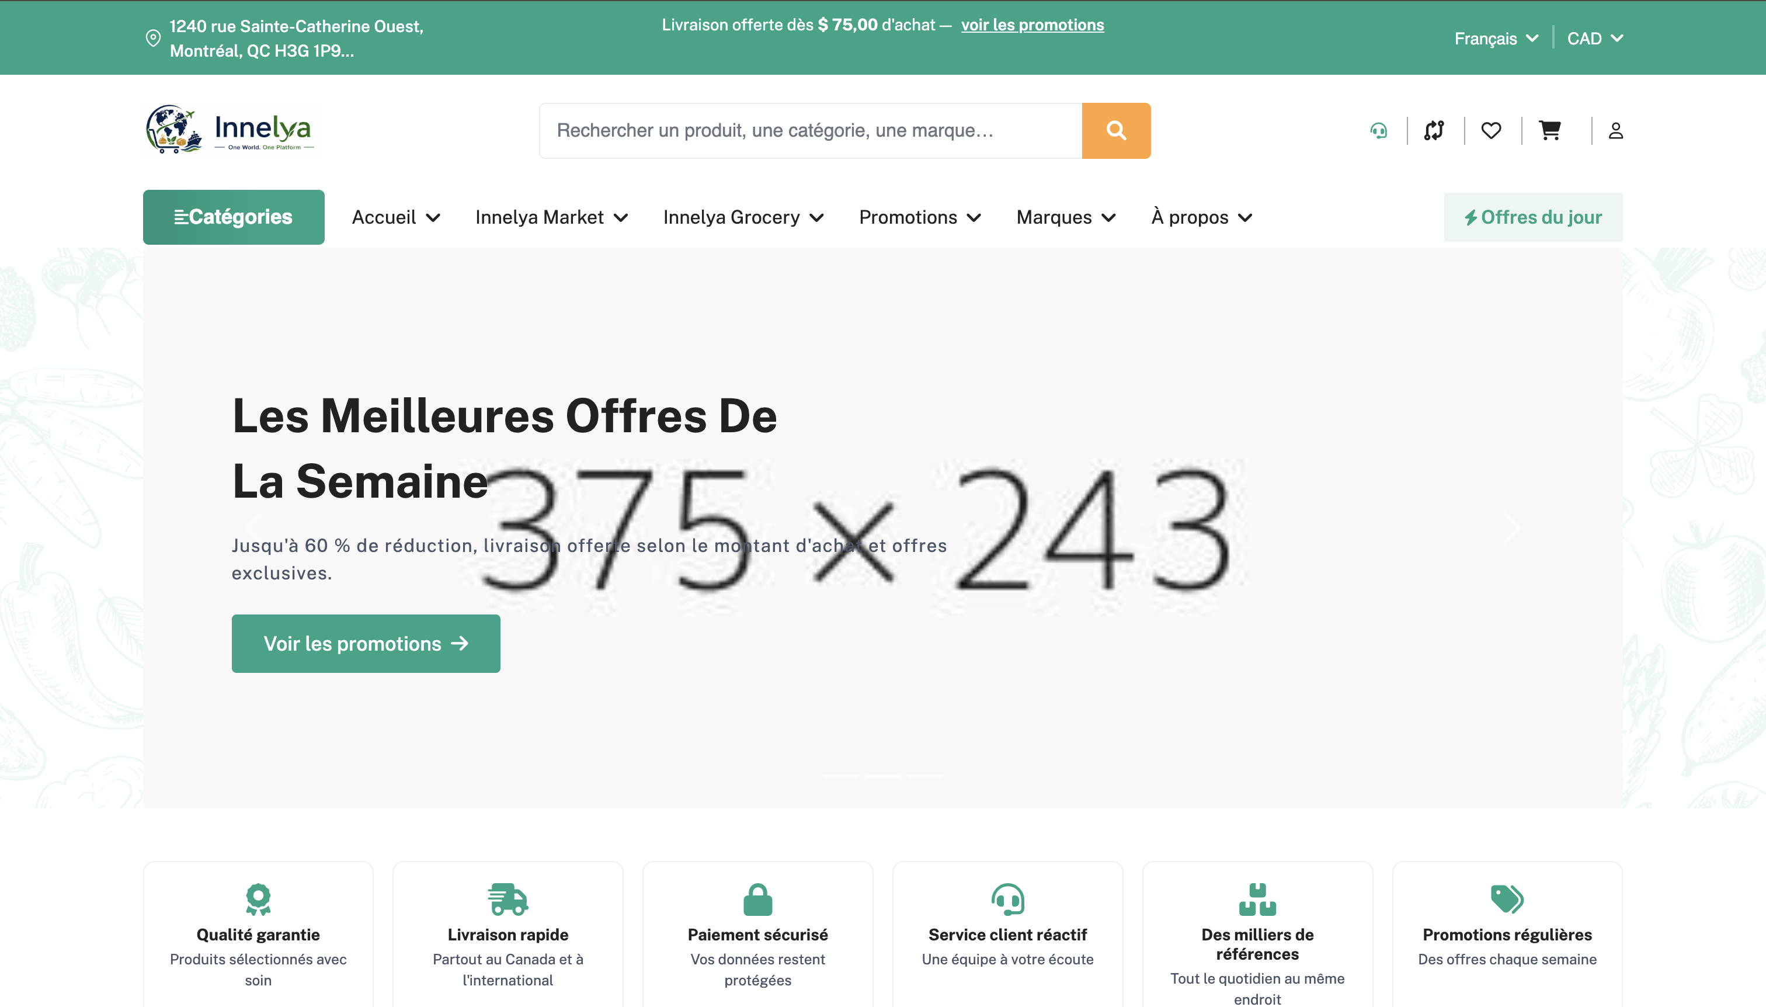Open the user account icon

(1615, 131)
